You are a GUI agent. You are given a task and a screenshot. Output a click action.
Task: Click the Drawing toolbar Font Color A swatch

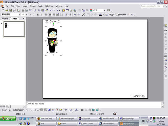[x=76, y=110]
